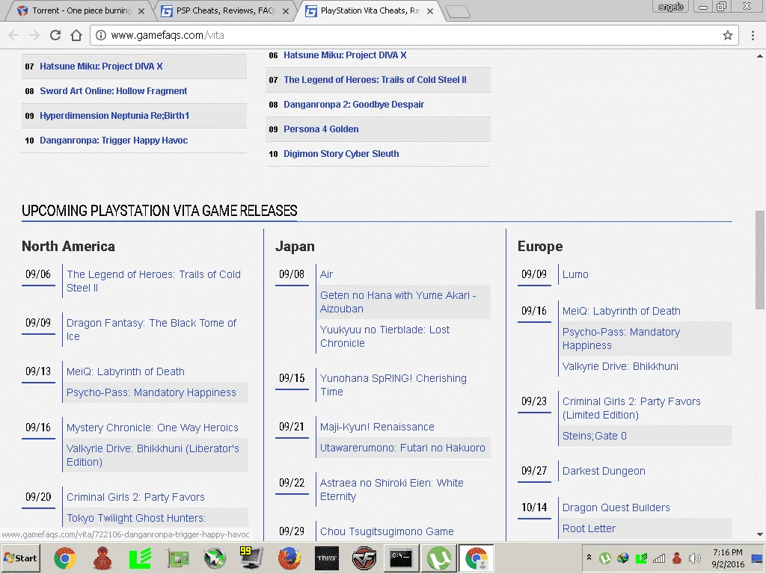Image resolution: width=766 pixels, height=574 pixels.
Task: Go to the browser home page icon
Action: (76, 35)
